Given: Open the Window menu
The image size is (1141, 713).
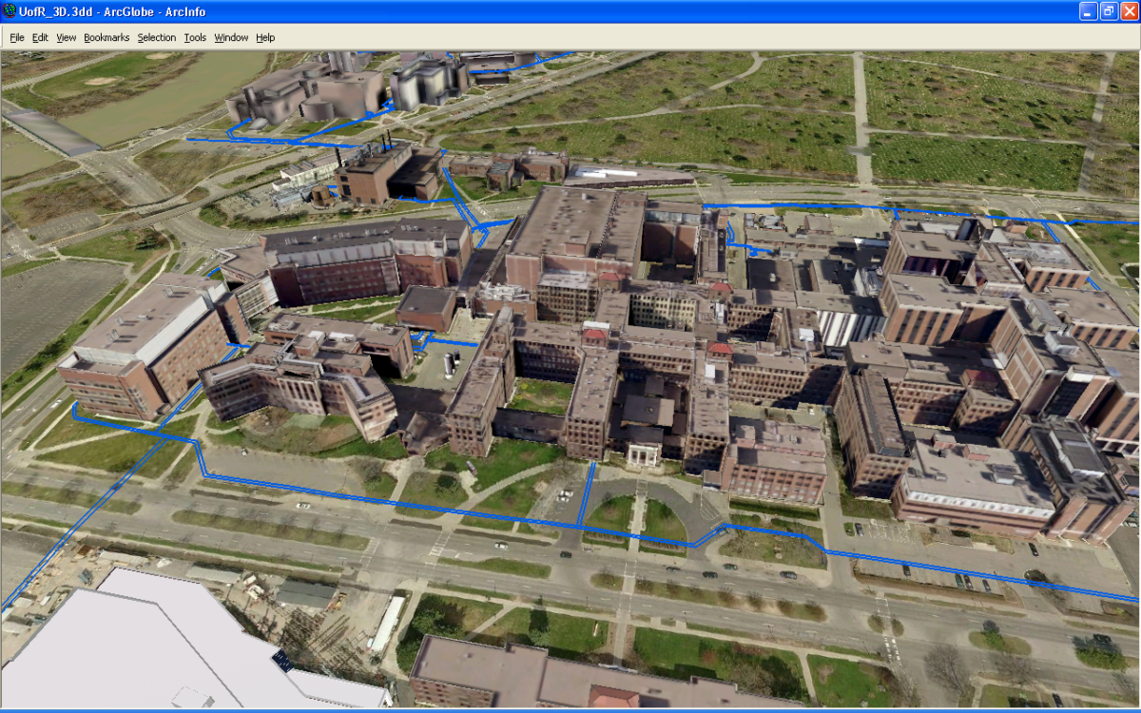Looking at the screenshot, I should pos(231,38).
